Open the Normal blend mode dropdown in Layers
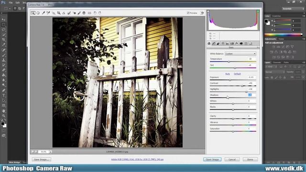Screen dimensions: 306x172 (x=274, y=72)
